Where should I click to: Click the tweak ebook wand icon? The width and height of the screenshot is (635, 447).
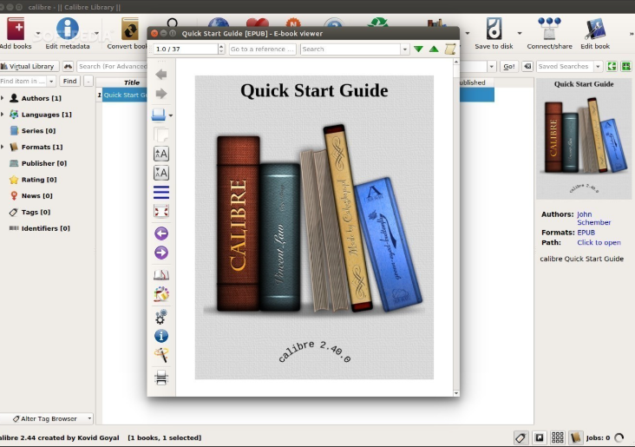[x=161, y=355]
